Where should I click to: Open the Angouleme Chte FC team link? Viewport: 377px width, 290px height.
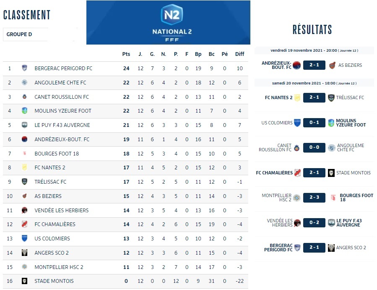[x=60, y=83]
